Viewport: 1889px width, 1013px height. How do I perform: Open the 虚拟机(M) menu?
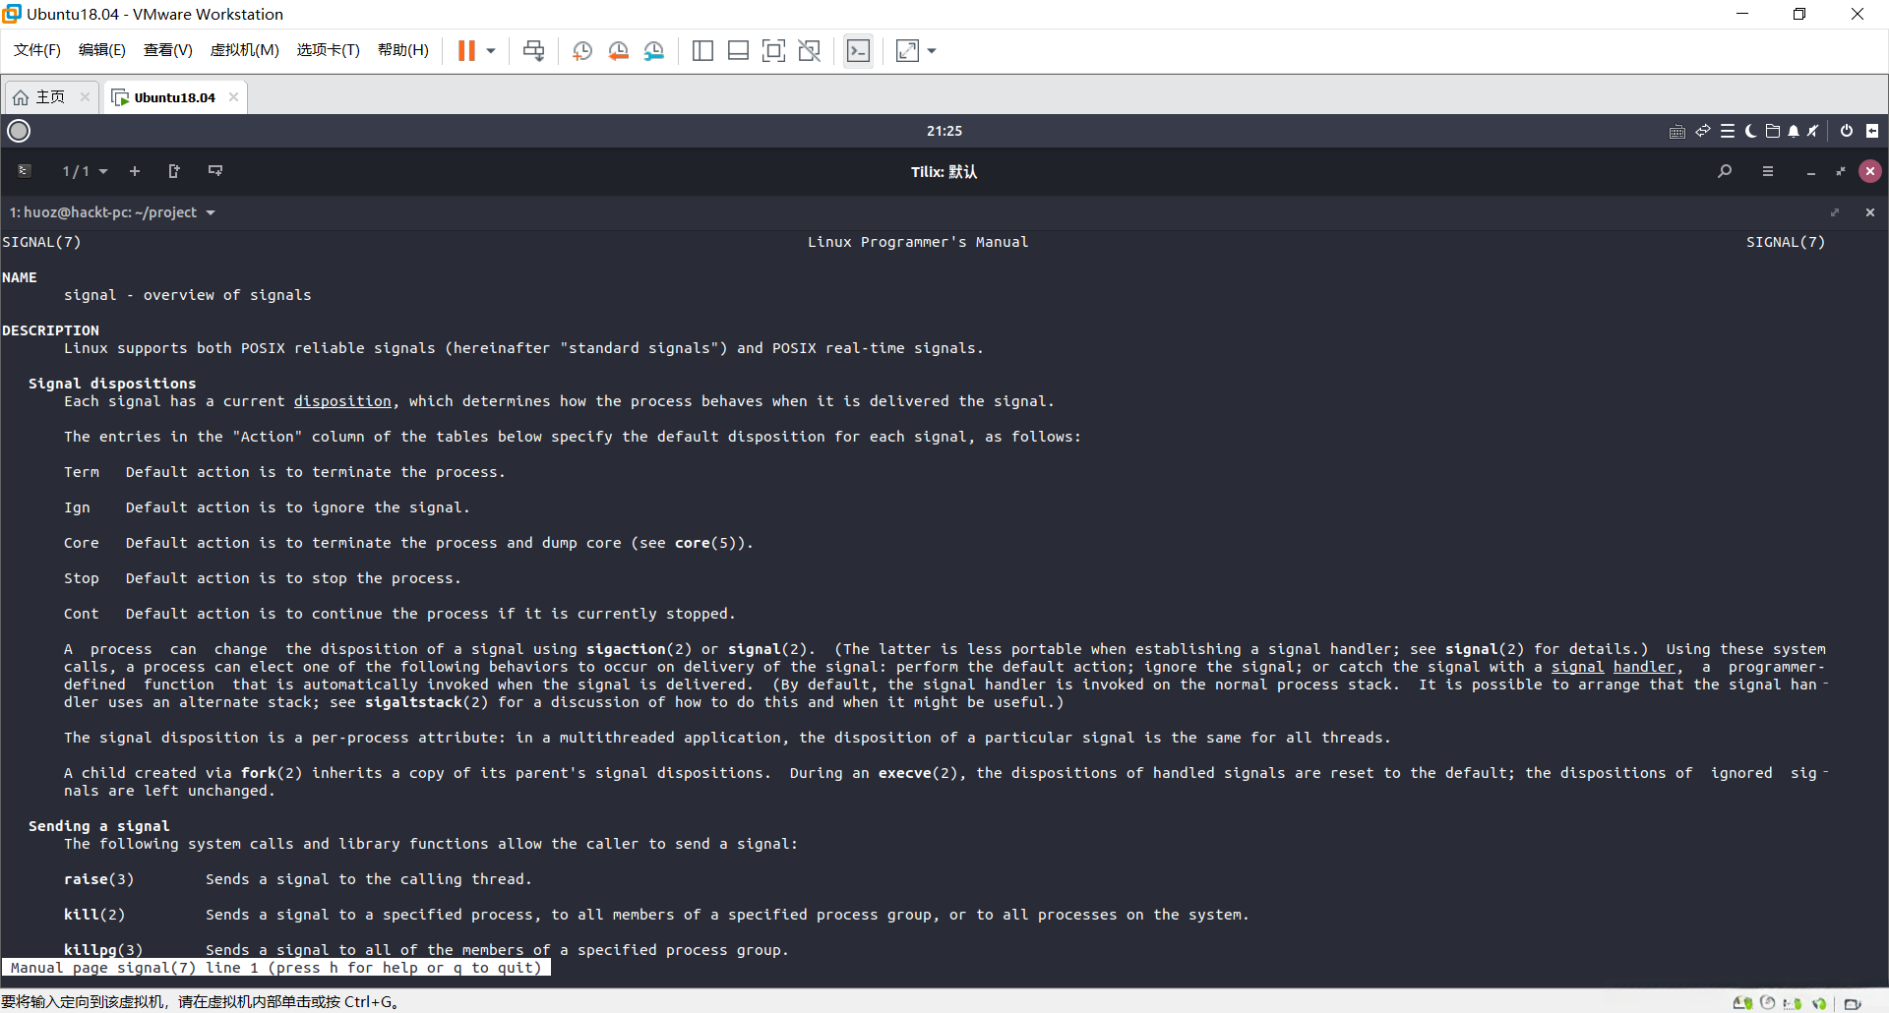pyautogui.click(x=245, y=50)
